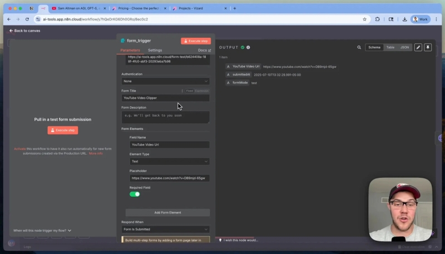The width and height of the screenshot is (445, 254).
Task: Reload the current browser page
Action: (27, 19)
